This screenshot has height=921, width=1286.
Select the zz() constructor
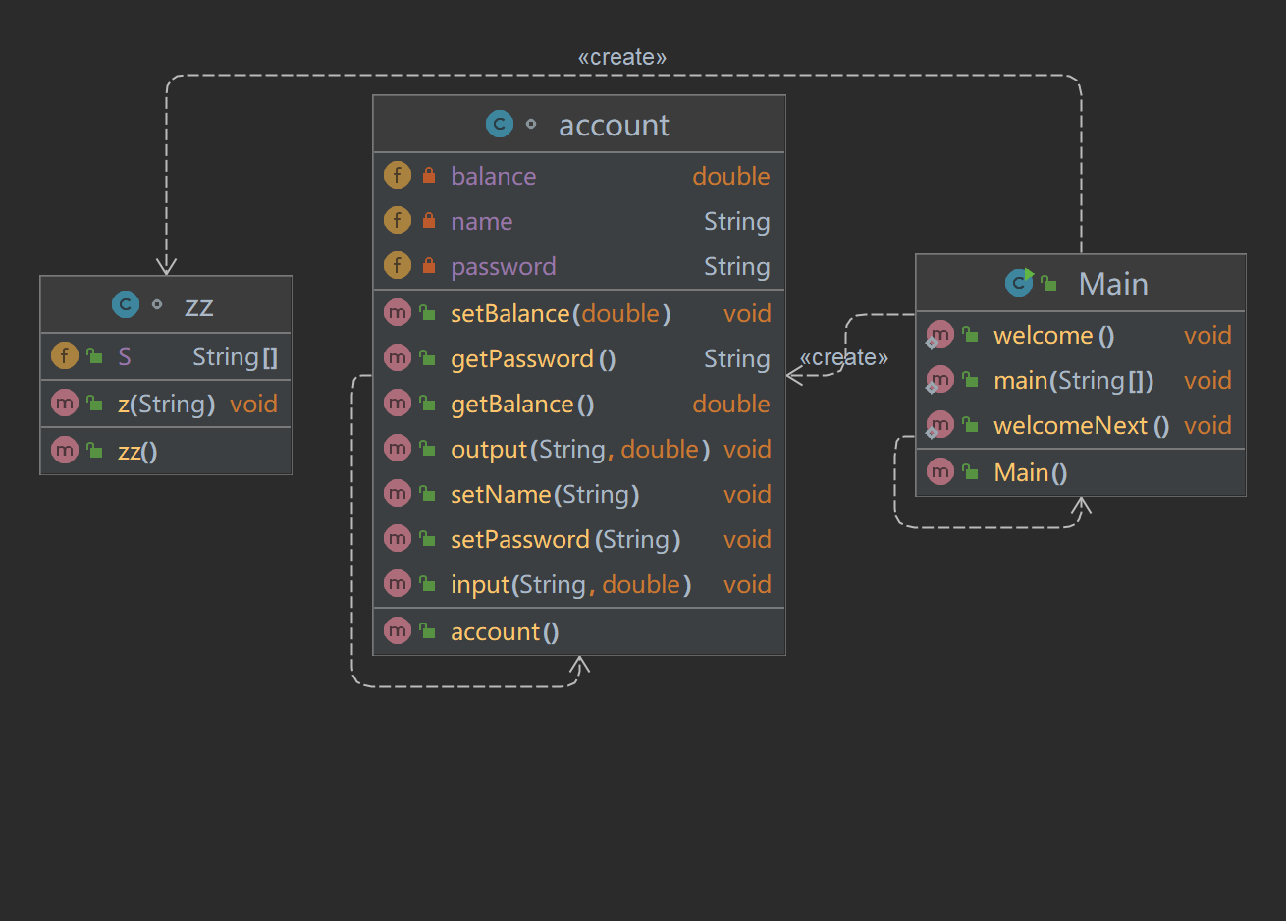[x=137, y=451]
